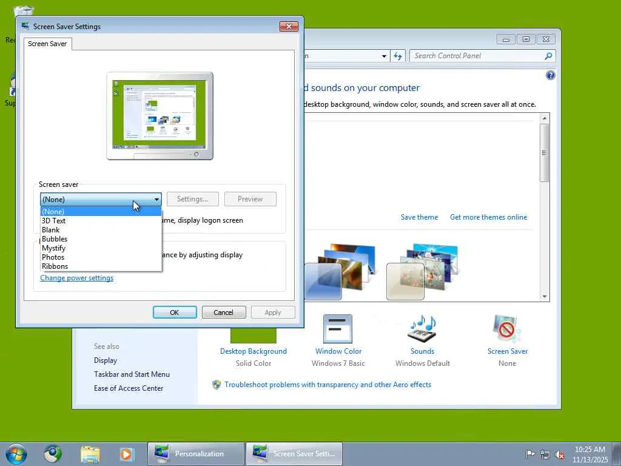The width and height of the screenshot is (621, 466).
Task: Click Get more themes online link
Action: pyautogui.click(x=489, y=217)
